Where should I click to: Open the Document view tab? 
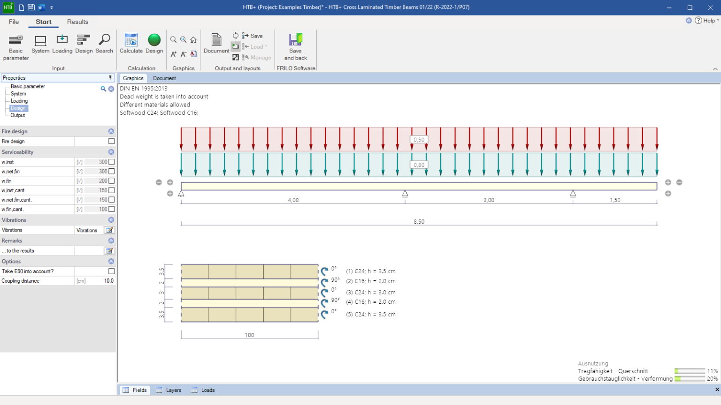tap(164, 78)
